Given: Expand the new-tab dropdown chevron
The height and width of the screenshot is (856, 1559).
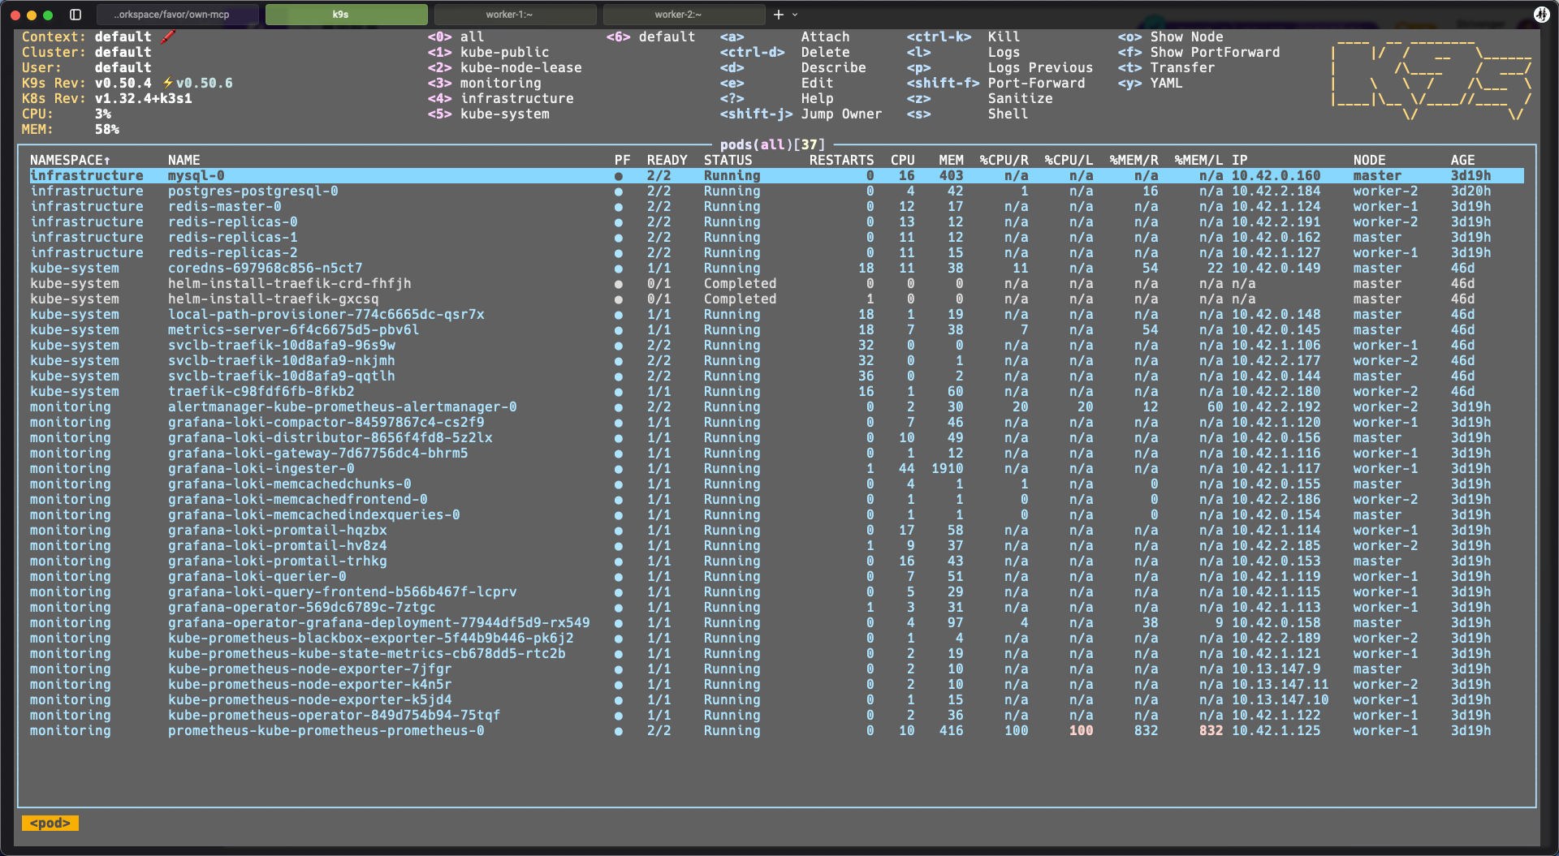Looking at the screenshot, I should pyautogui.click(x=795, y=15).
